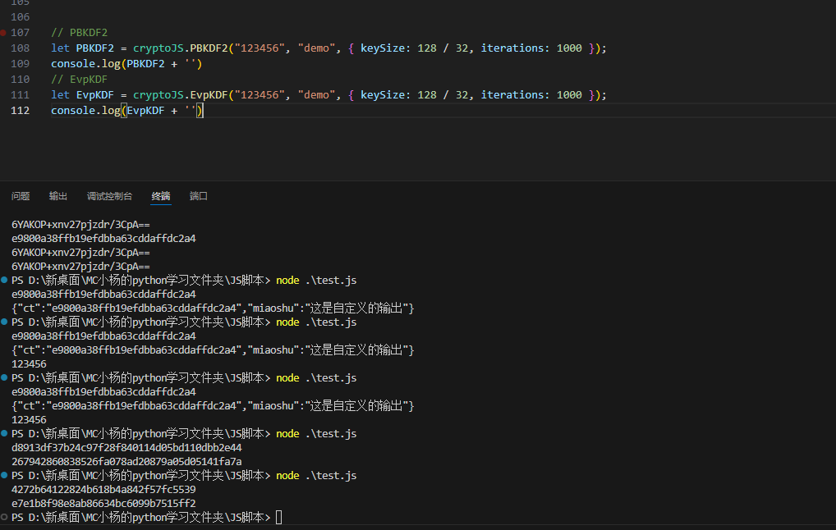Click line number 112 in the gutter

[21, 111]
